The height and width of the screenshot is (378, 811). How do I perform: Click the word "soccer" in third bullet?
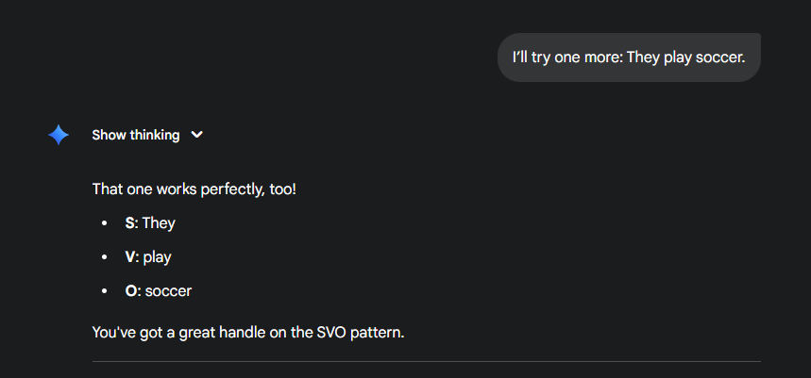pyautogui.click(x=168, y=291)
